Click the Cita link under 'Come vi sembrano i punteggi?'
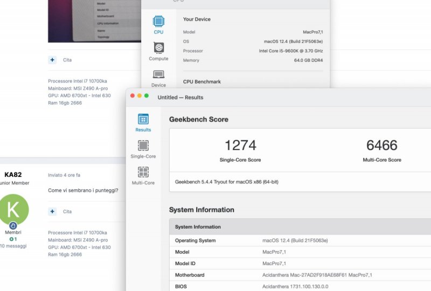This screenshot has height=291, width=431. click(67, 211)
